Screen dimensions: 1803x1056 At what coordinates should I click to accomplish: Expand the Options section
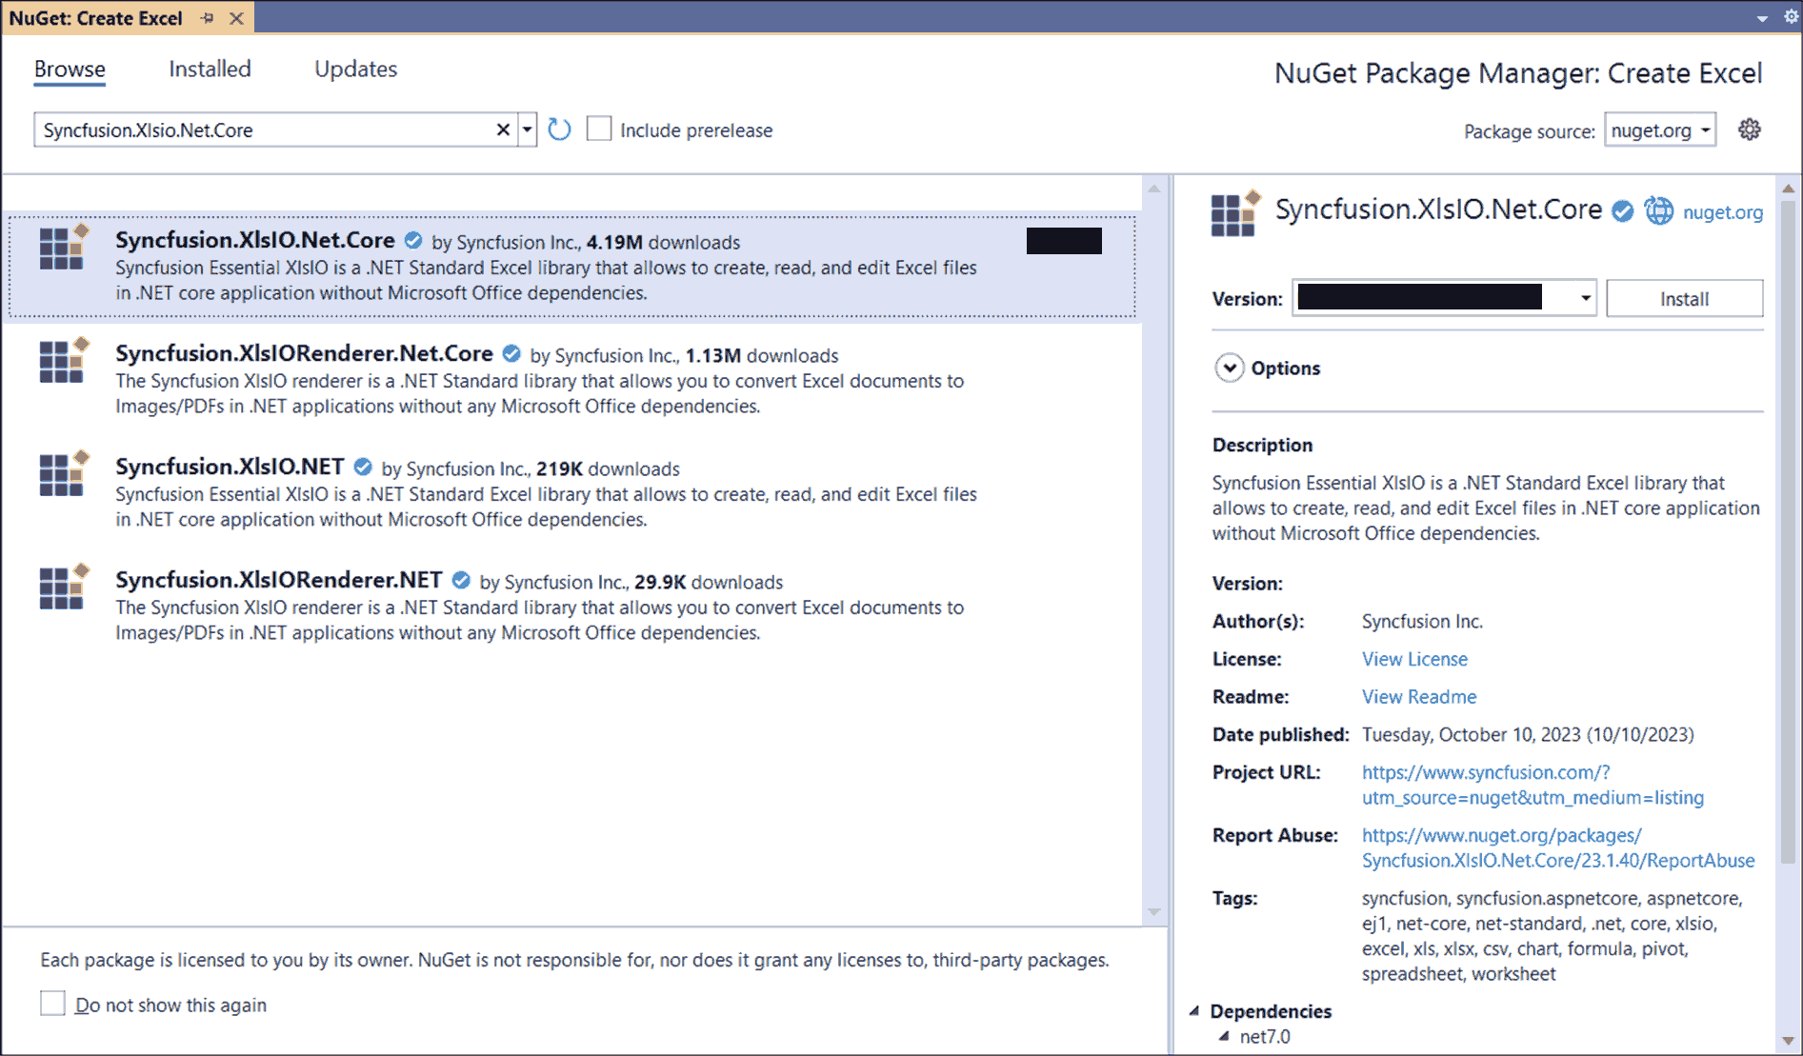(1230, 368)
